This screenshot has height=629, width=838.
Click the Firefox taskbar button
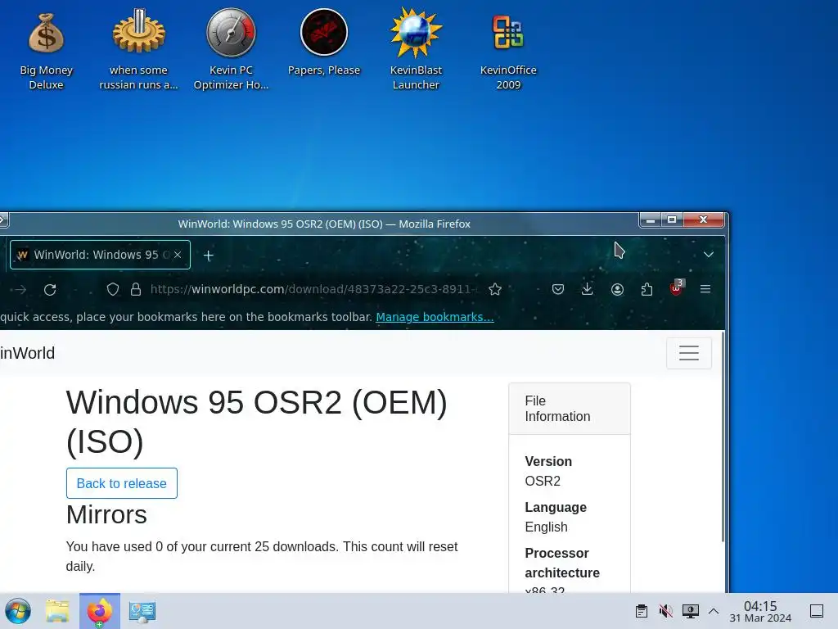click(x=100, y=611)
